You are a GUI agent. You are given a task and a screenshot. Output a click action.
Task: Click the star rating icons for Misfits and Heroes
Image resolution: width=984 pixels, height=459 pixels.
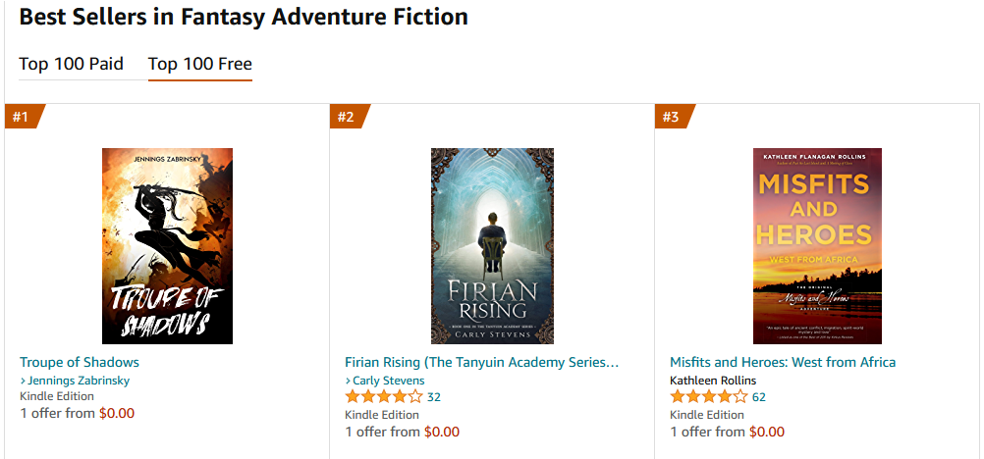point(709,397)
